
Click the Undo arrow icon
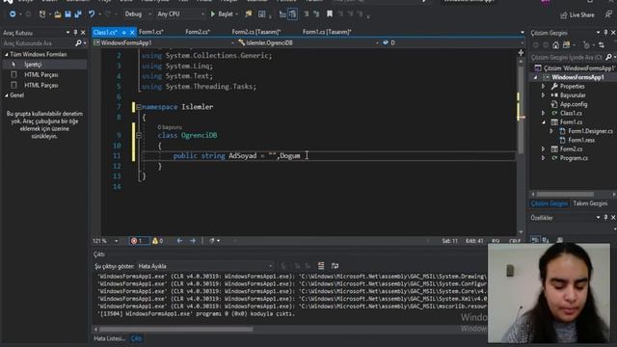[92, 14]
